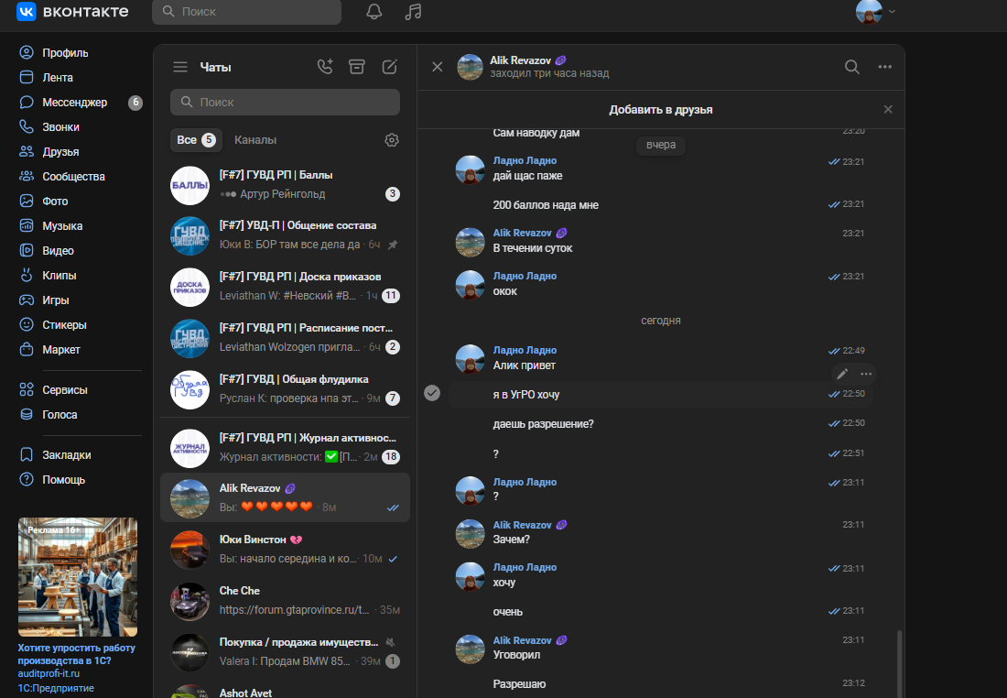Open Друзья section
Screen dimensions: 1007x698
(x=49, y=152)
